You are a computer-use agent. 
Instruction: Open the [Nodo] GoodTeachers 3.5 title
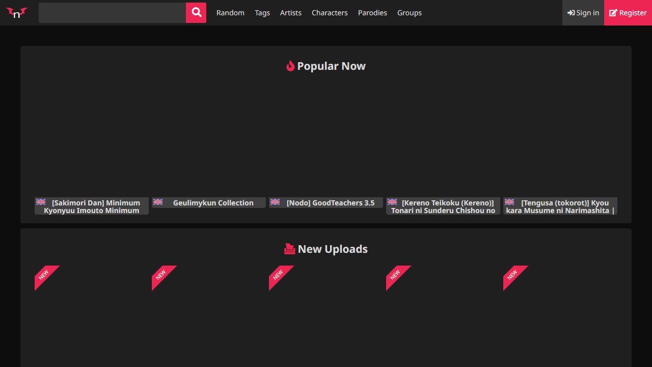pos(331,203)
